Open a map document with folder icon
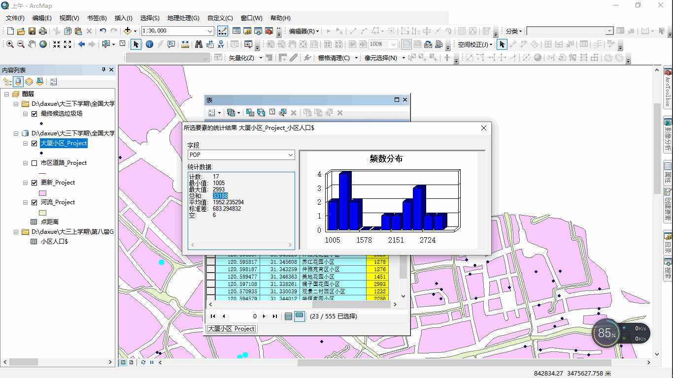Image resolution: width=673 pixels, height=378 pixels. 21,31
